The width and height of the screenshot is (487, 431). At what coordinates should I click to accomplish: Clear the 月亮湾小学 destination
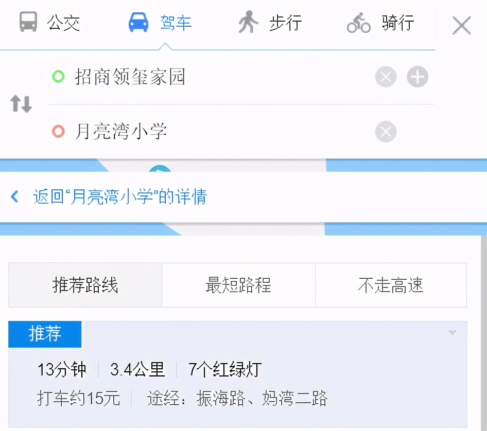[x=386, y=132]
